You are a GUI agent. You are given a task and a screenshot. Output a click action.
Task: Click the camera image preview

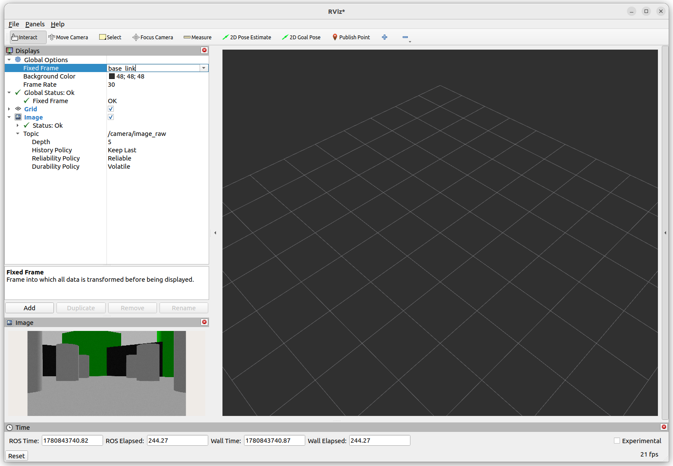click(x=106, y=373)
